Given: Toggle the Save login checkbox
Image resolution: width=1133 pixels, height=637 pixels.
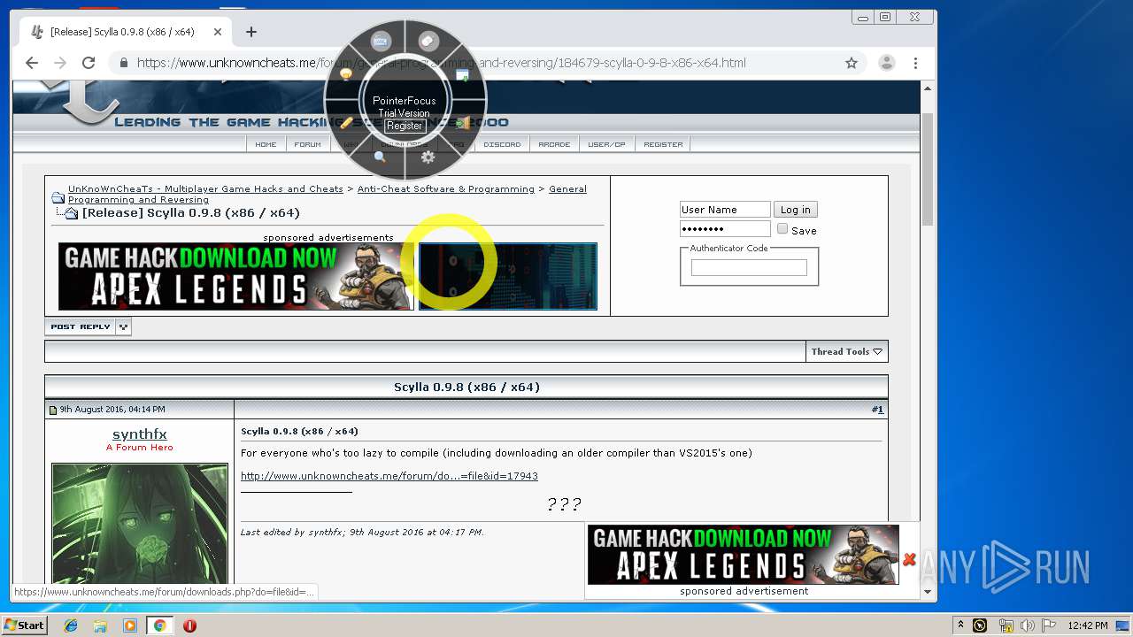Looking at the screenshot, I should [x=782, y=229].
